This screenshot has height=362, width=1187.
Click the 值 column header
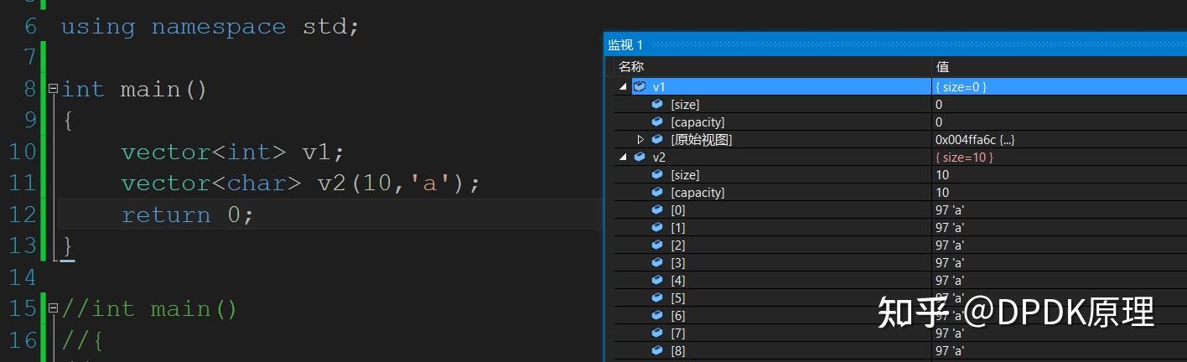942,66
